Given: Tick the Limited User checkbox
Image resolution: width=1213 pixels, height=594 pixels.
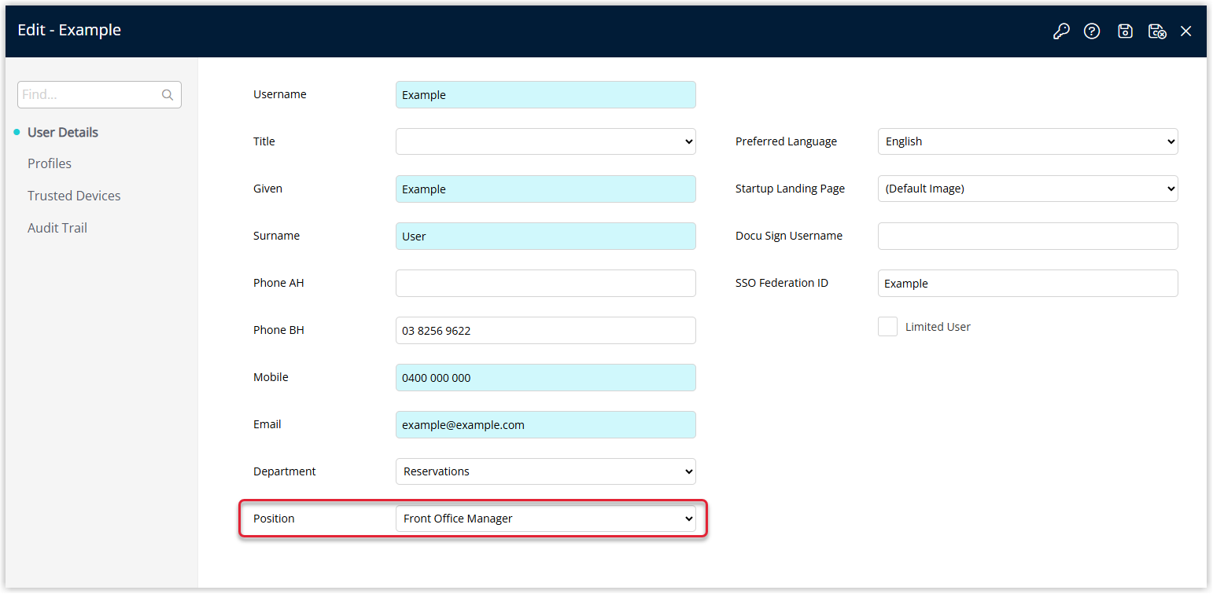Looking at the screenshot, I should [x=887, y=327].
